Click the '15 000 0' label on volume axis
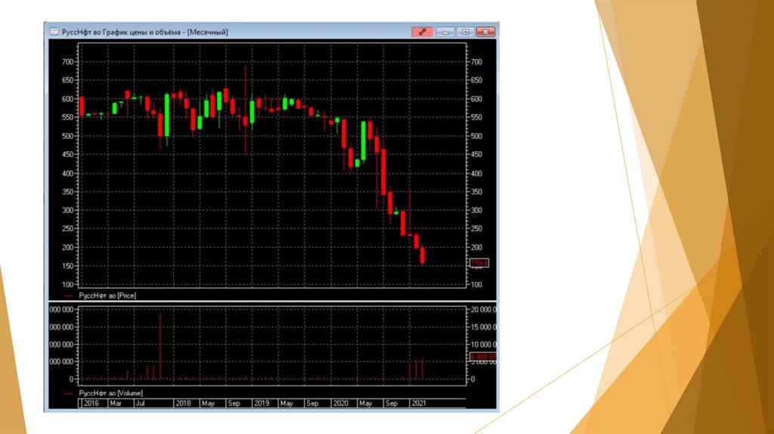 (483, 327)
